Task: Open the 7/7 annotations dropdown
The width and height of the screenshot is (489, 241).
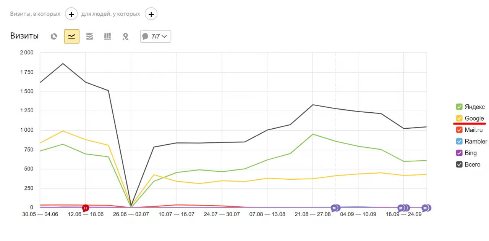Action: pos(155,37)
